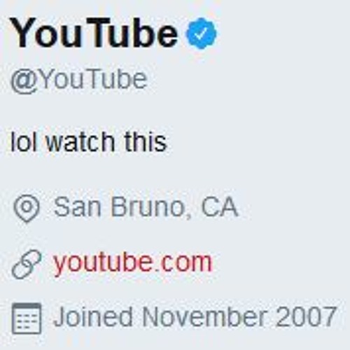Click the San Bruno, CA location text

coord(146,207)
